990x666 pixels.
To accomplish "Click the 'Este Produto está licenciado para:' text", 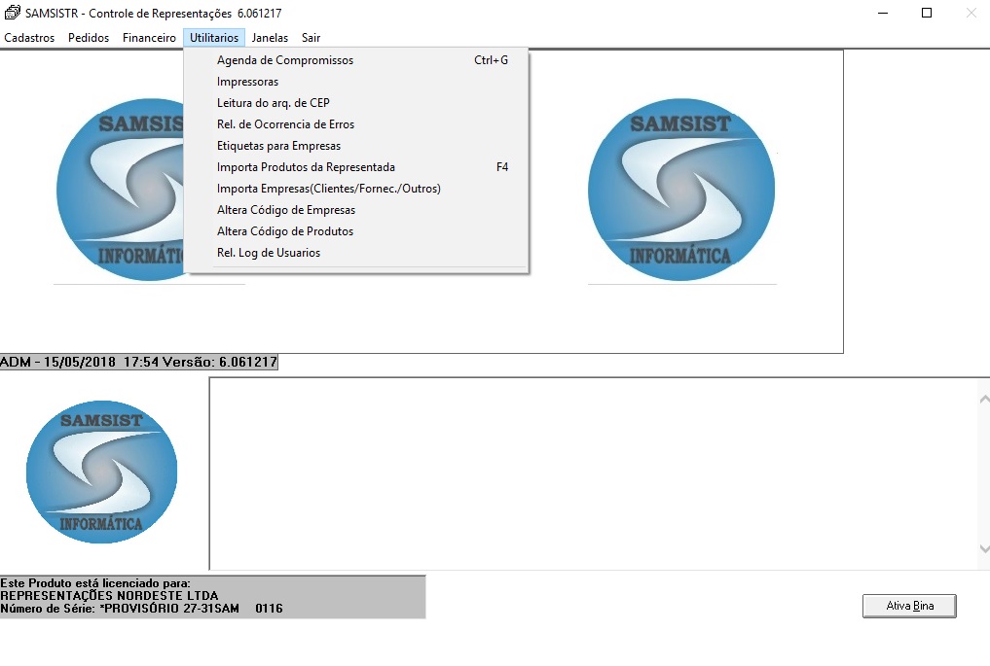I will coord(95,583).
